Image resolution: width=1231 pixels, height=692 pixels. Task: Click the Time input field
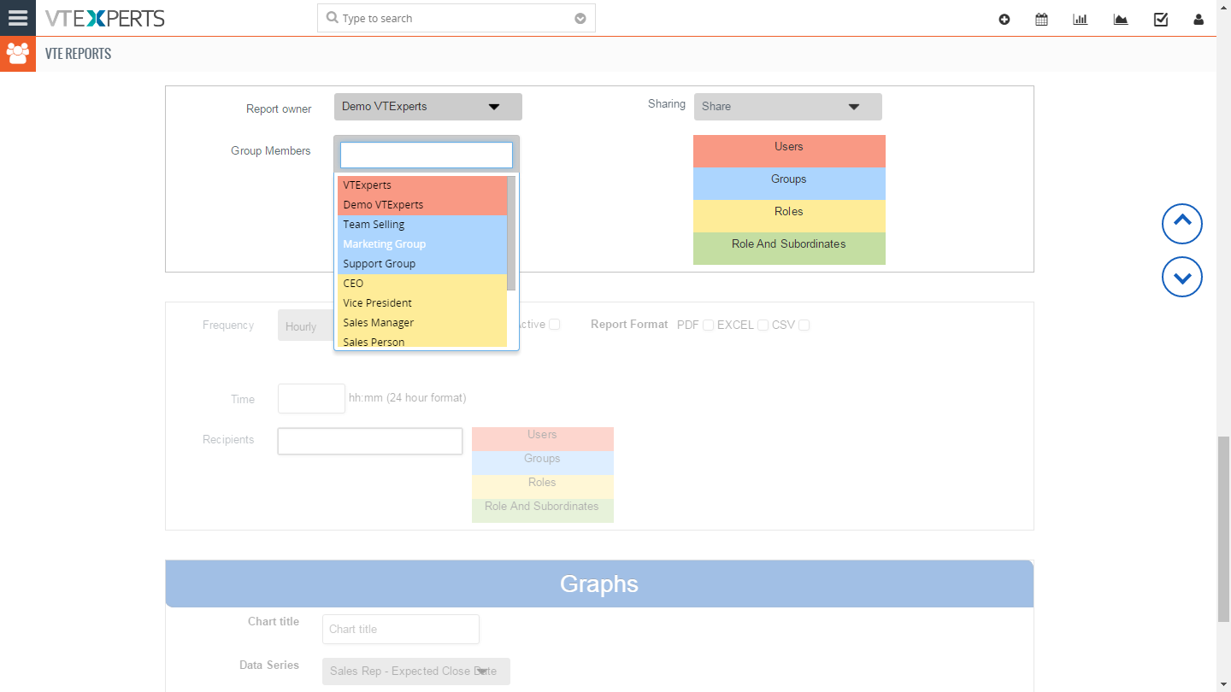pos(311,399)
